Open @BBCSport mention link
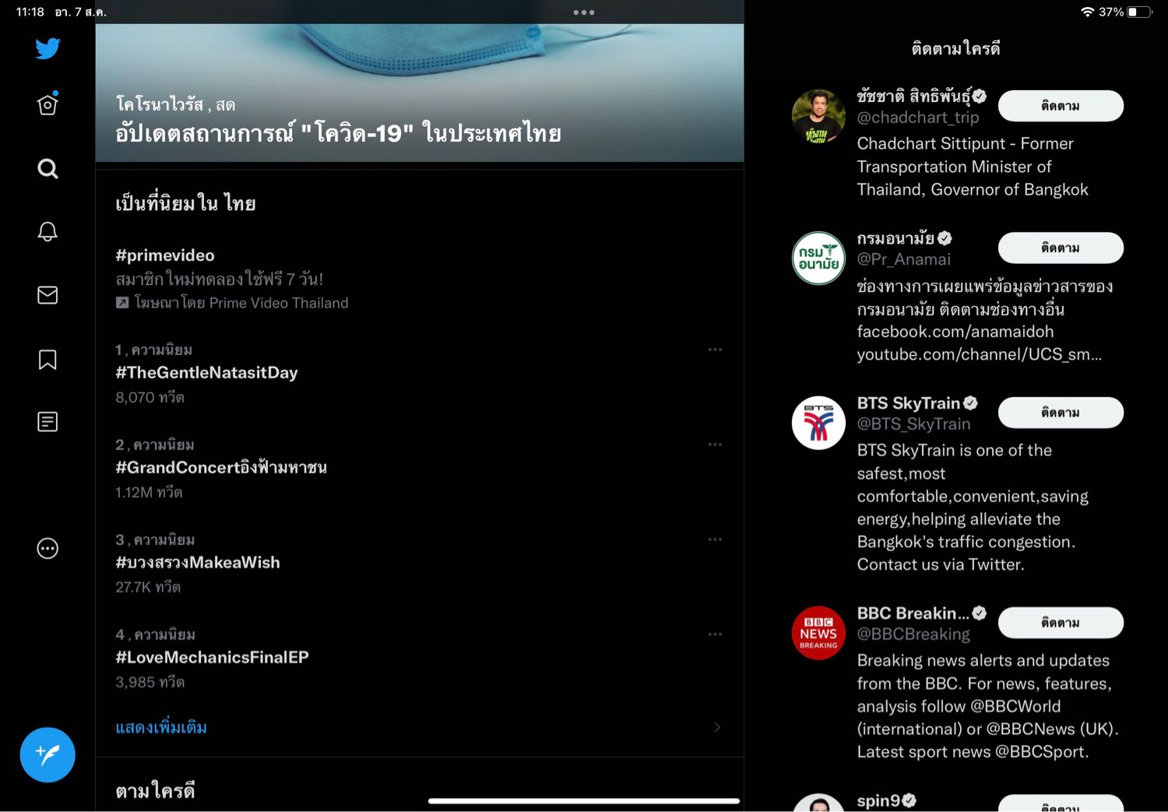The image size is (1168, 812). click(x=1042, y=752)
